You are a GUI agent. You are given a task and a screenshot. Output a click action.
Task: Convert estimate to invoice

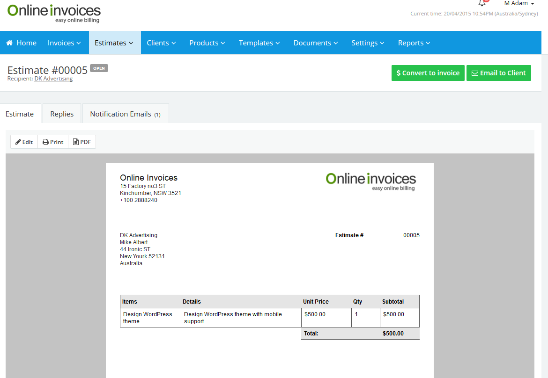point(428,73)
